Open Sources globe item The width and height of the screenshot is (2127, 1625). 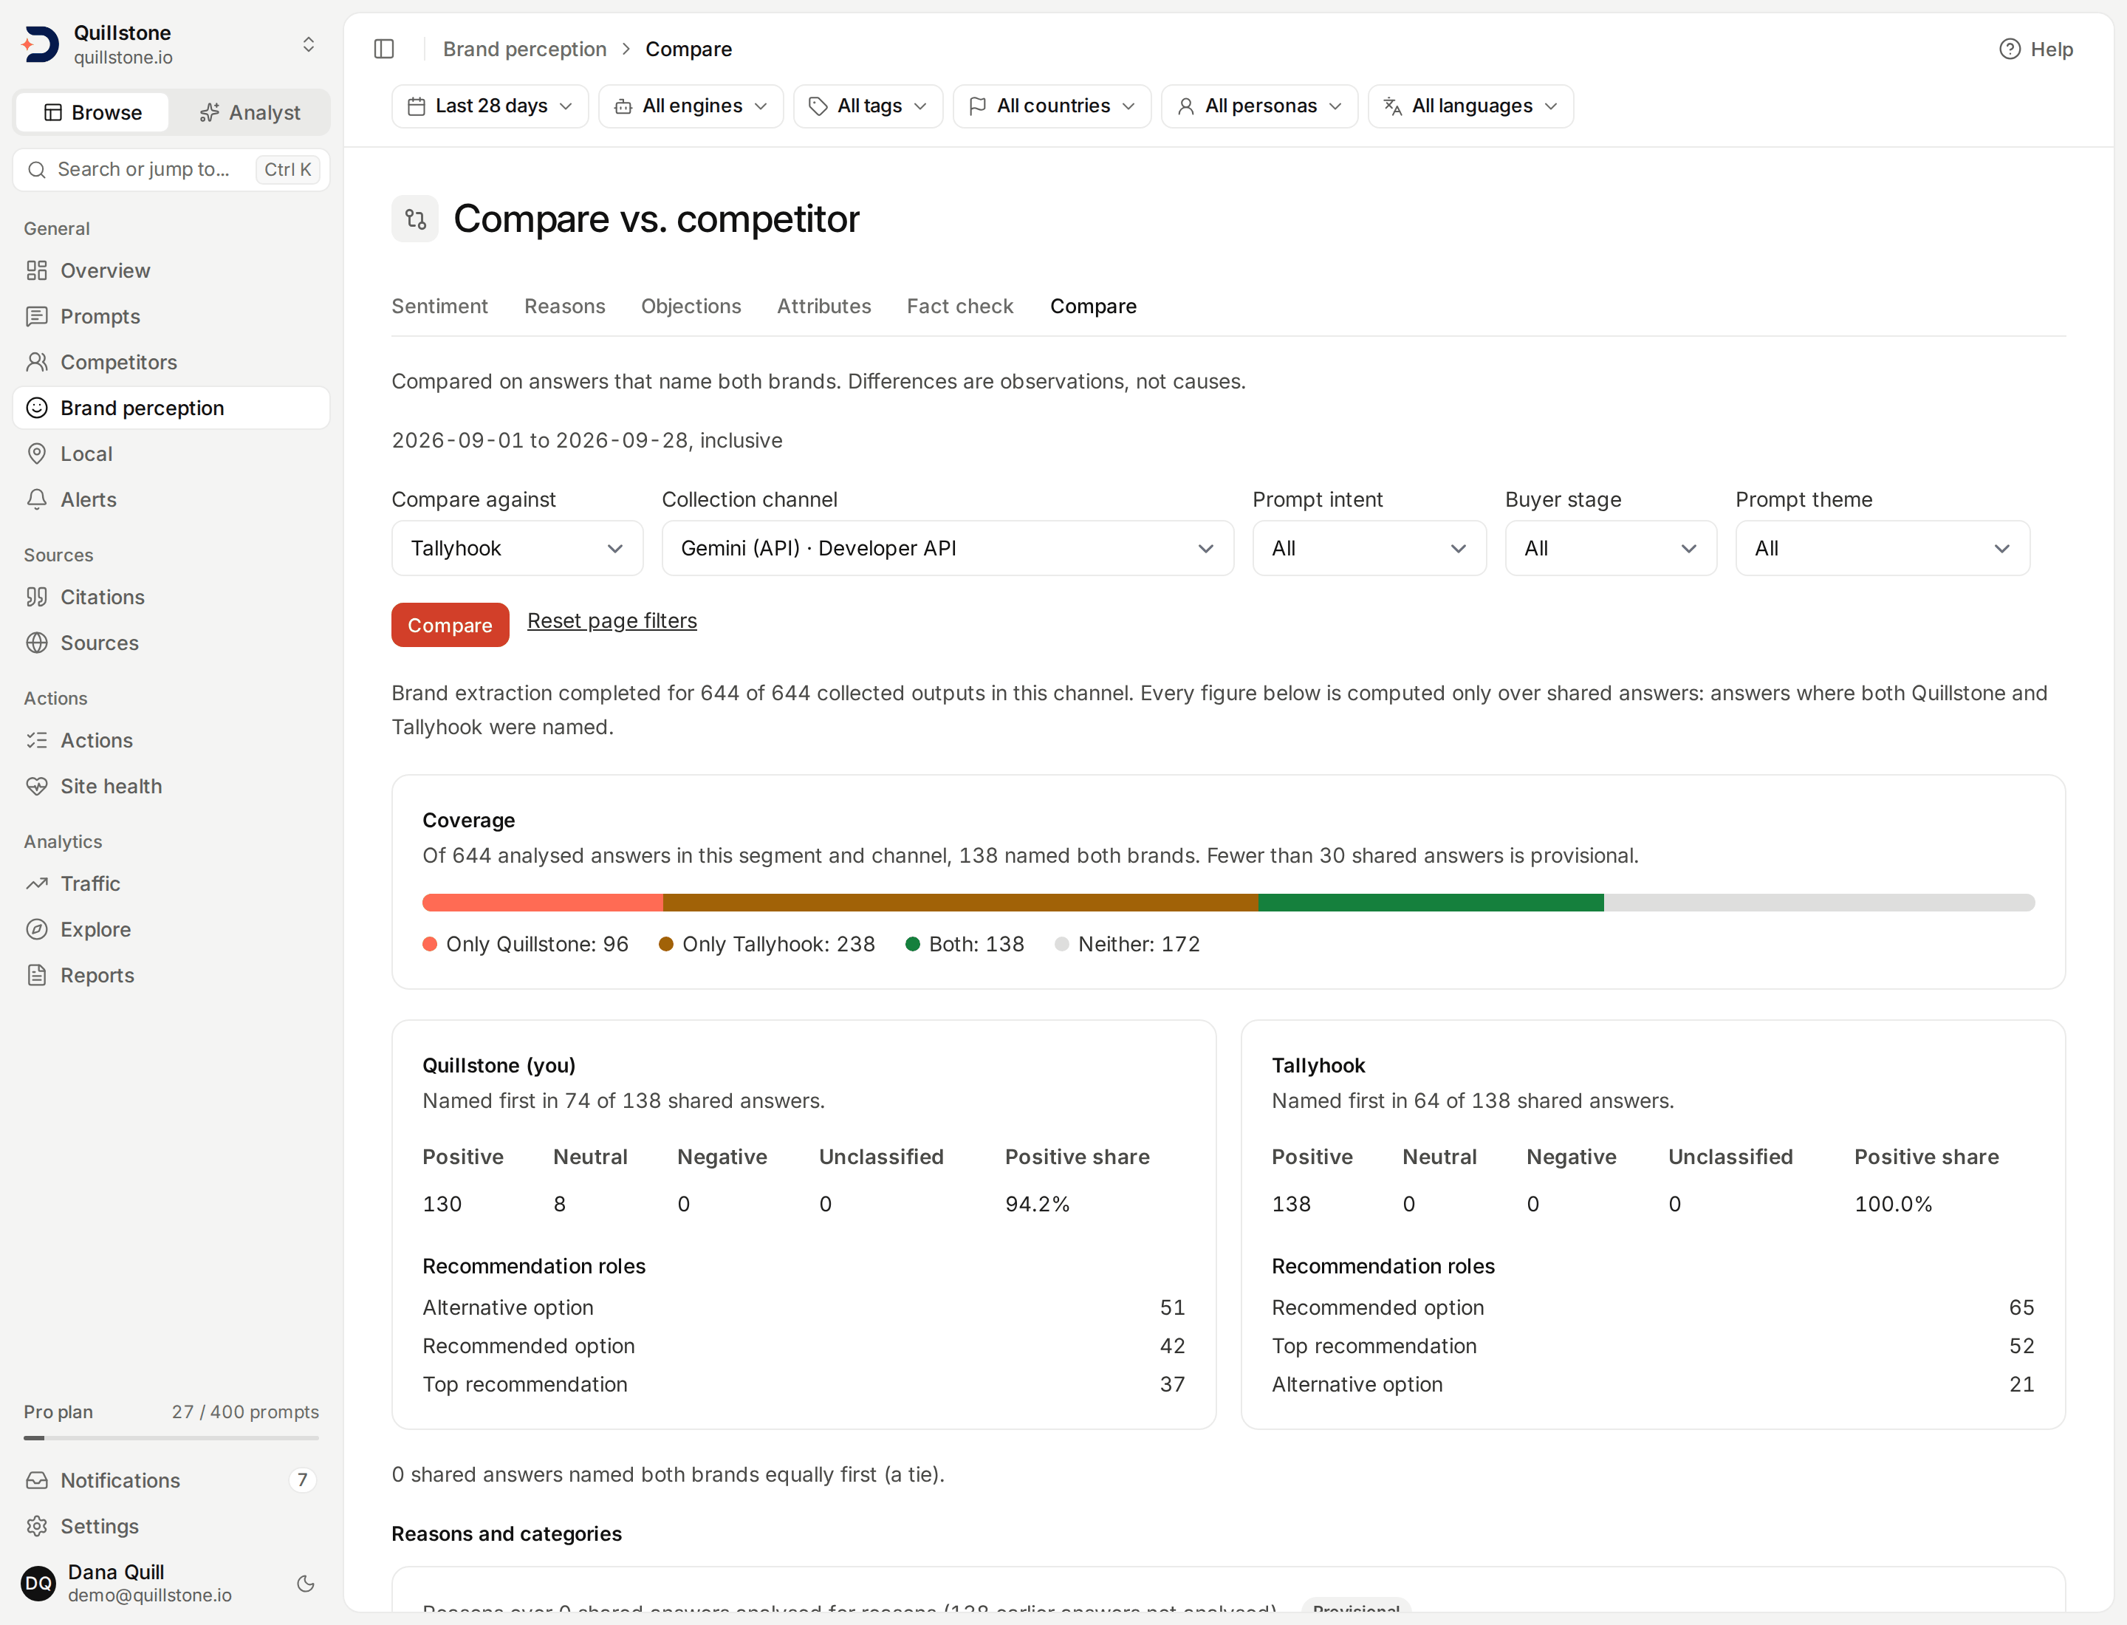[x=171, y=643]
